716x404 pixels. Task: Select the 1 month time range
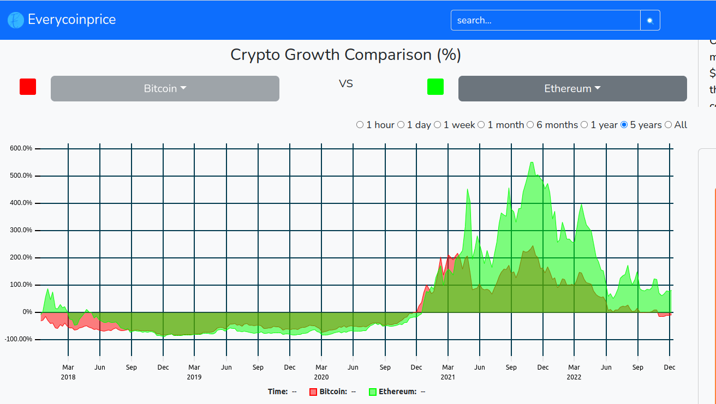pyautogui.click(x=481, y=125)
